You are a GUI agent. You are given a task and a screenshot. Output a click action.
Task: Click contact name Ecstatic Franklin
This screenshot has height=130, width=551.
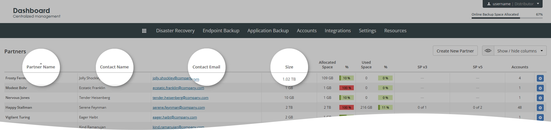tap(92, 88)
